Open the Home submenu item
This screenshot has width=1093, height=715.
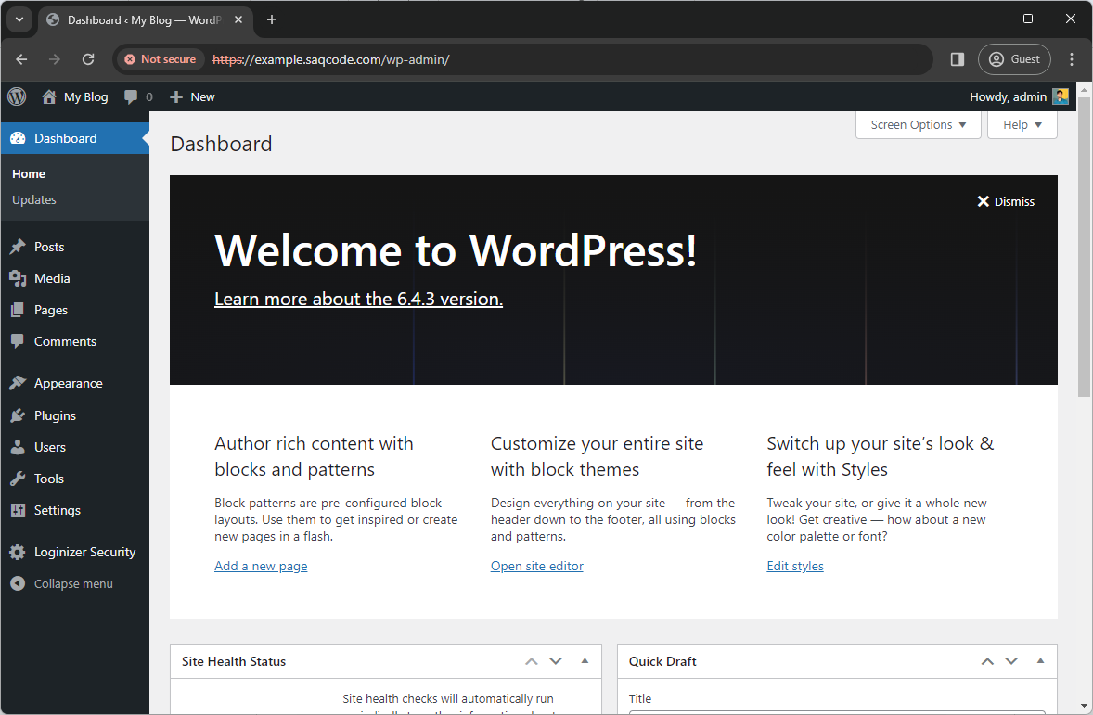tap(29, 174)
